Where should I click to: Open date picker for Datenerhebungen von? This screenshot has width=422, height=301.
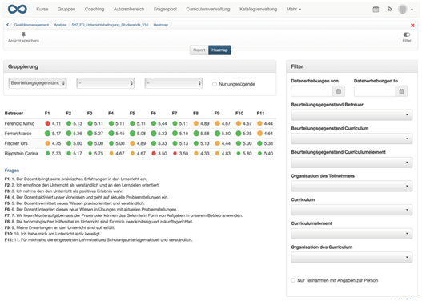click(339, 91)
